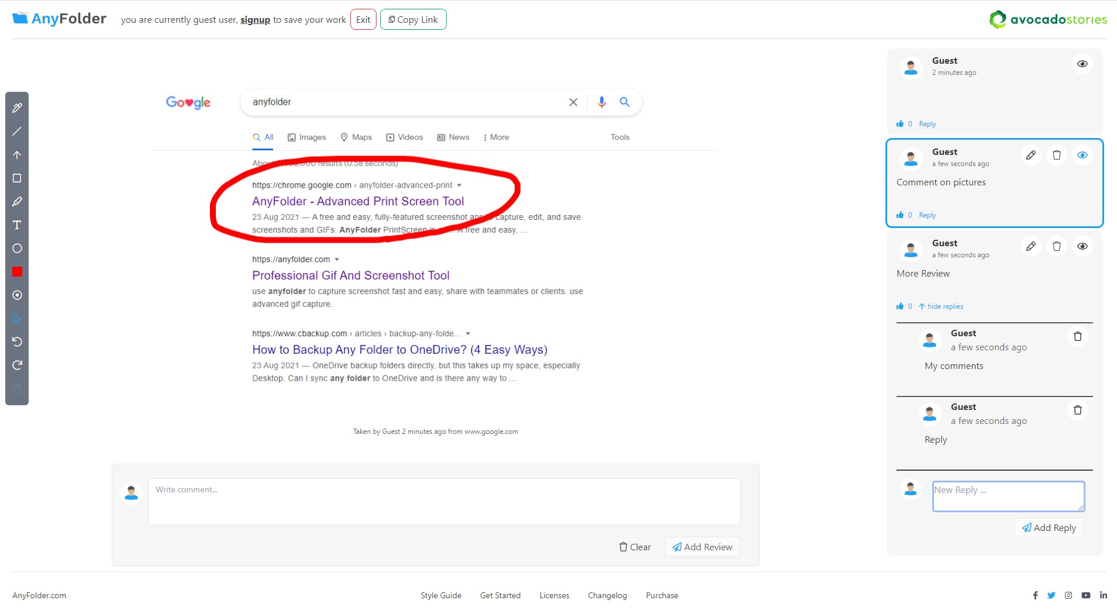The height and width of the screenshot is (614, 1117).
Task: Like the comment from 2 minutes ago
Action: click(x=900, y=123)
